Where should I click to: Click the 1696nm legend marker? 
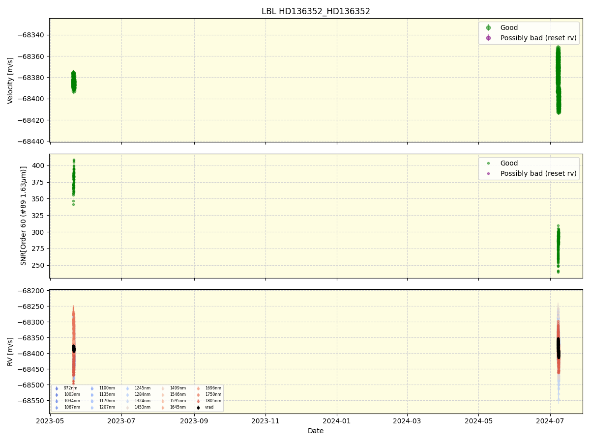(x=198, y=388)
